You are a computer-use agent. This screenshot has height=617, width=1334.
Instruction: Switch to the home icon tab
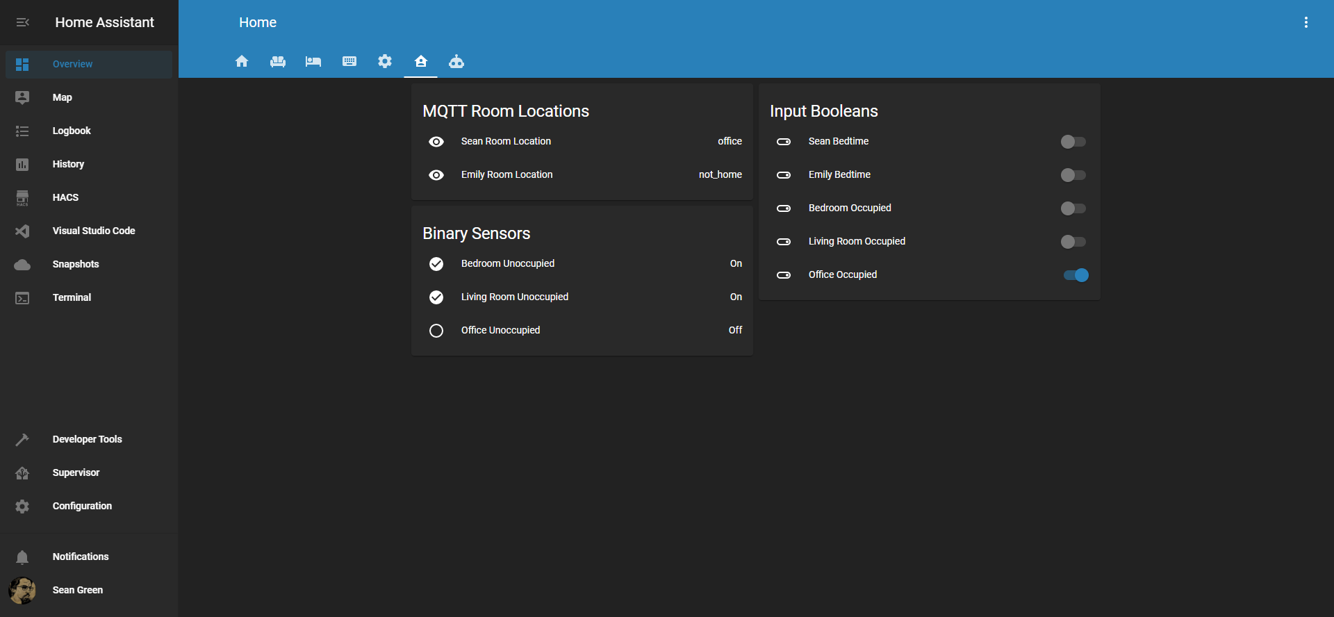[242, 61]
